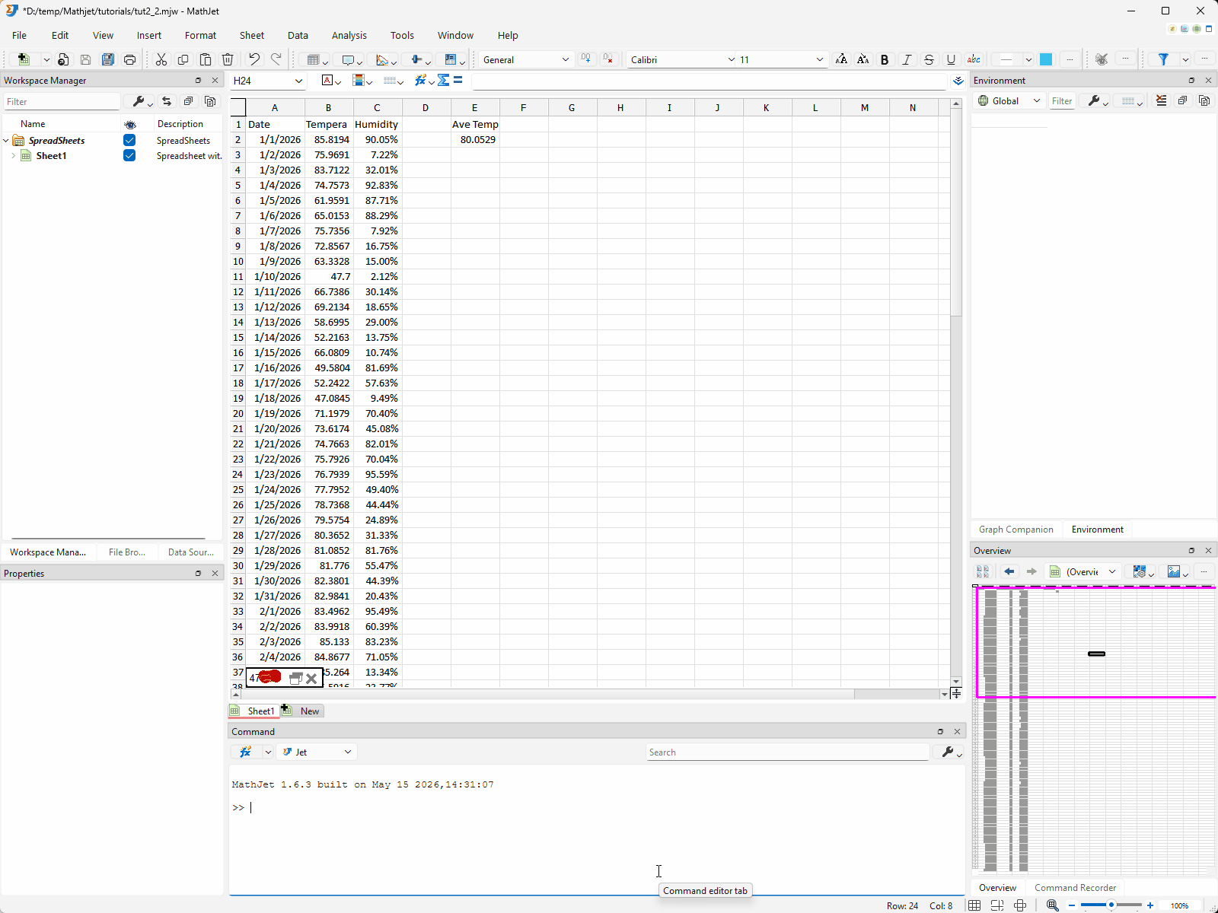Expand the Sheet1 tree node

click(13, 155)
